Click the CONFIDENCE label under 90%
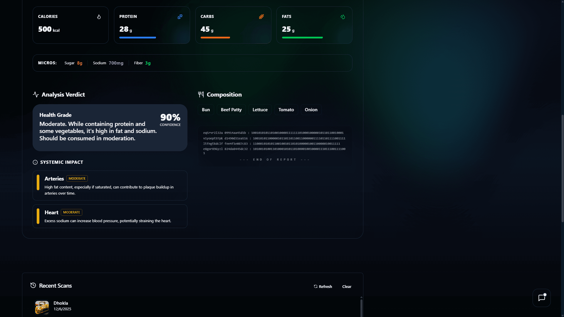The width and height of the screenshot is (564, 317). (170, 125)
